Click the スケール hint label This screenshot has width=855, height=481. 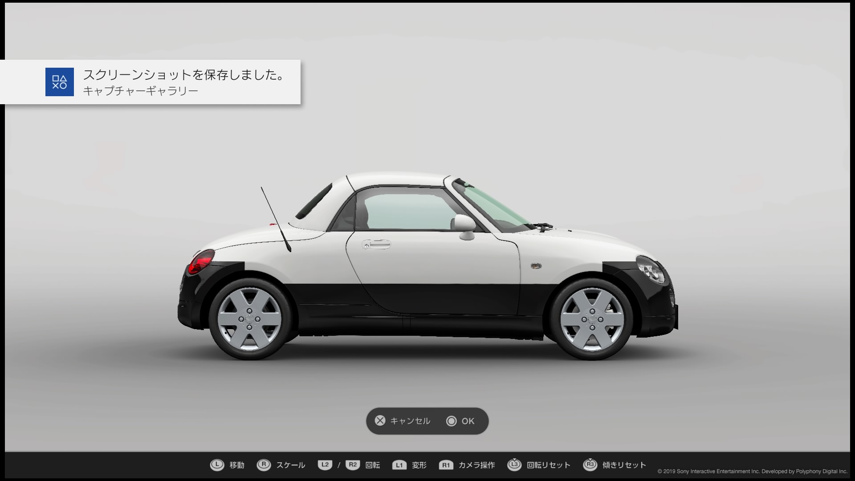291,465
